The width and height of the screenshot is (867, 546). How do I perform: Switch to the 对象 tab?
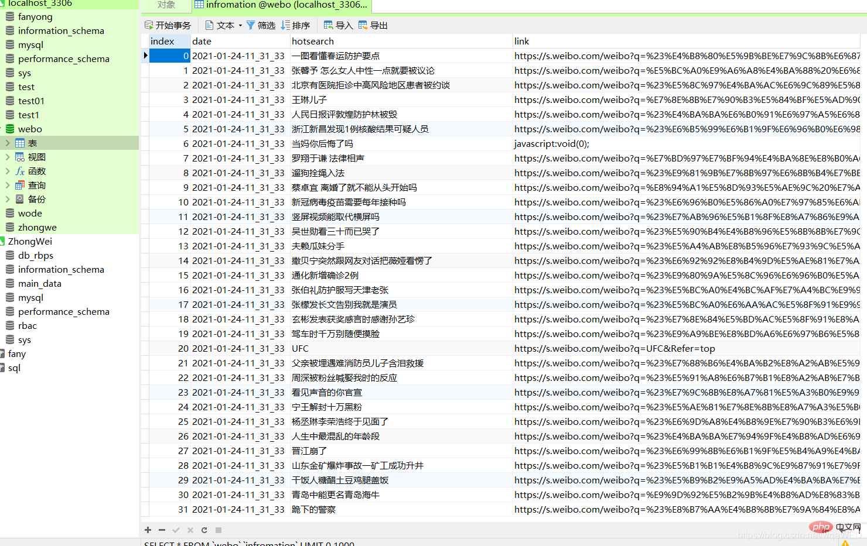[166, 5]
